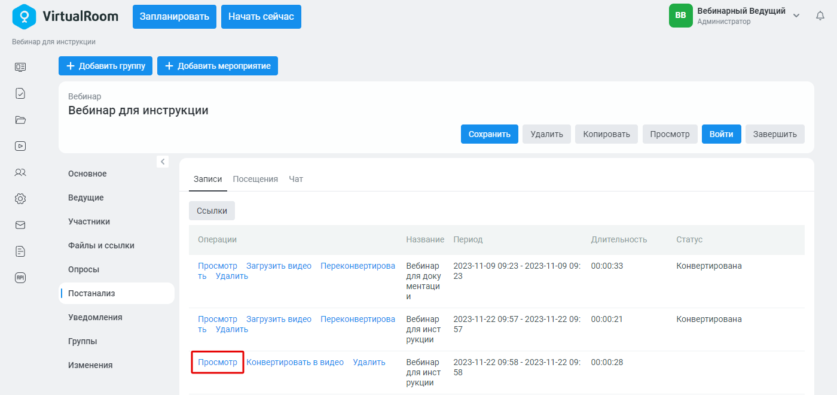Open the Опросы section

coord(84,269)
